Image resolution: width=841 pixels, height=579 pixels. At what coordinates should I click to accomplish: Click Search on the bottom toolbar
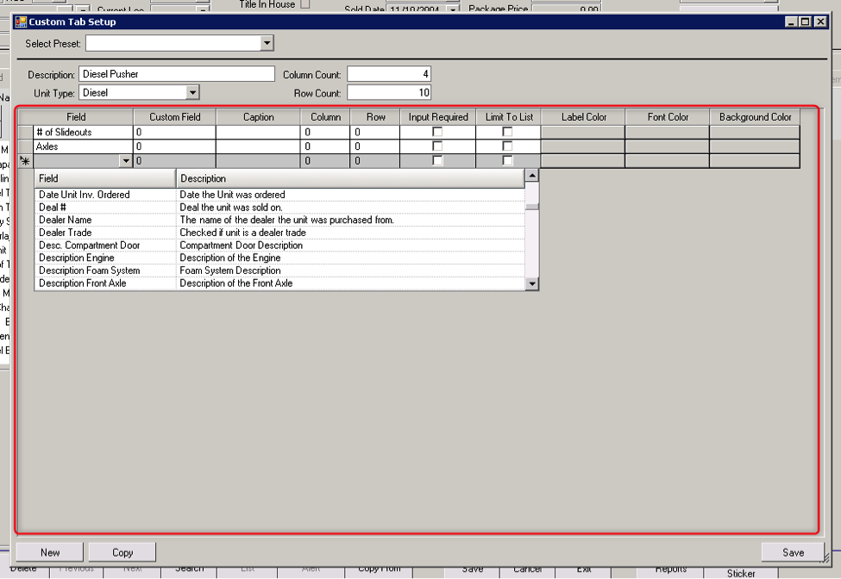click(189, 569)
